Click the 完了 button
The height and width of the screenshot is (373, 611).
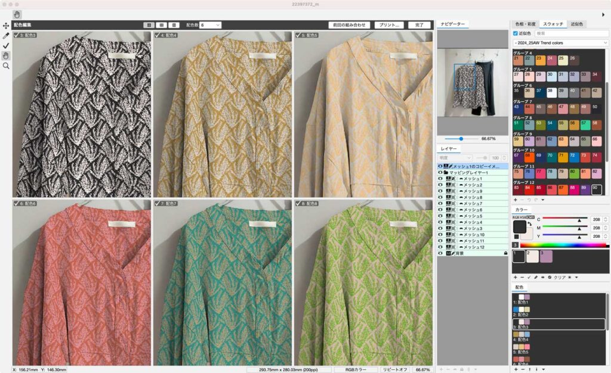click(x=419, y=25)
